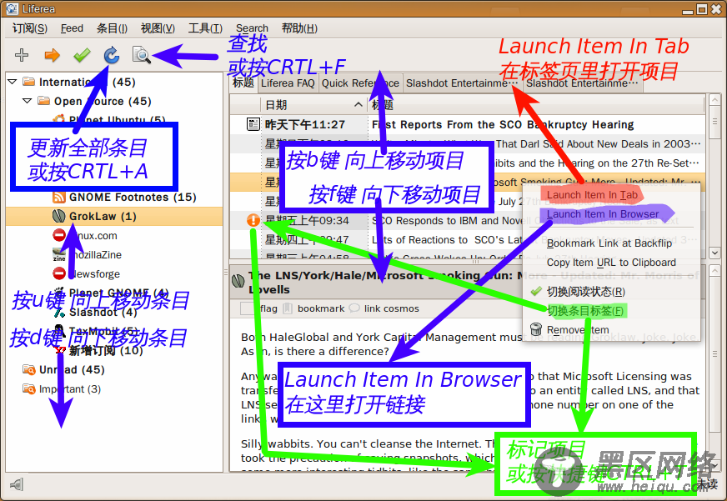
Task: Click the New Subscription plus icon
Action: pos(22,55)
